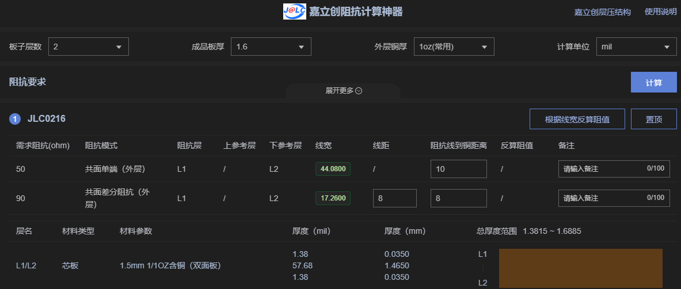Open the 板子层数 dropdown
681x289 pixels.
pyautogui.click(x=89, y=47)
